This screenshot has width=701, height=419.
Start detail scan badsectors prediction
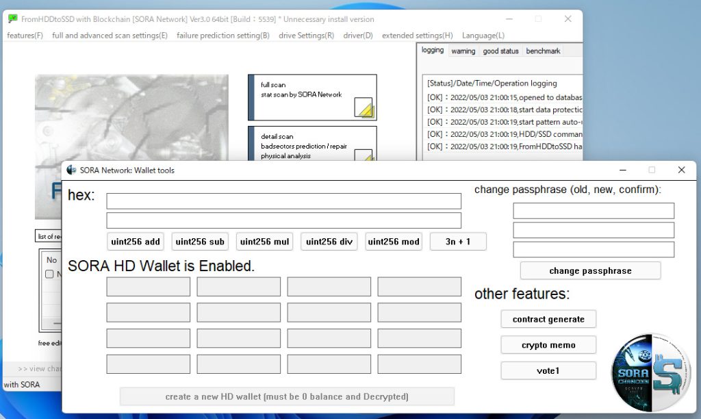click(x=312, y=144)
